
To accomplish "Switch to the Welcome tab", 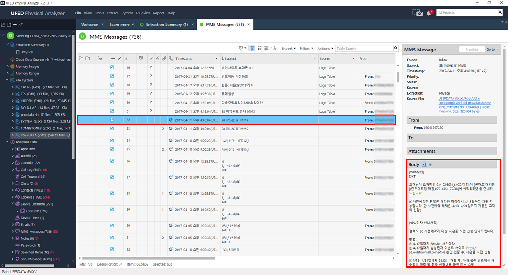I will pyautogui.click(x=90, y=25).
